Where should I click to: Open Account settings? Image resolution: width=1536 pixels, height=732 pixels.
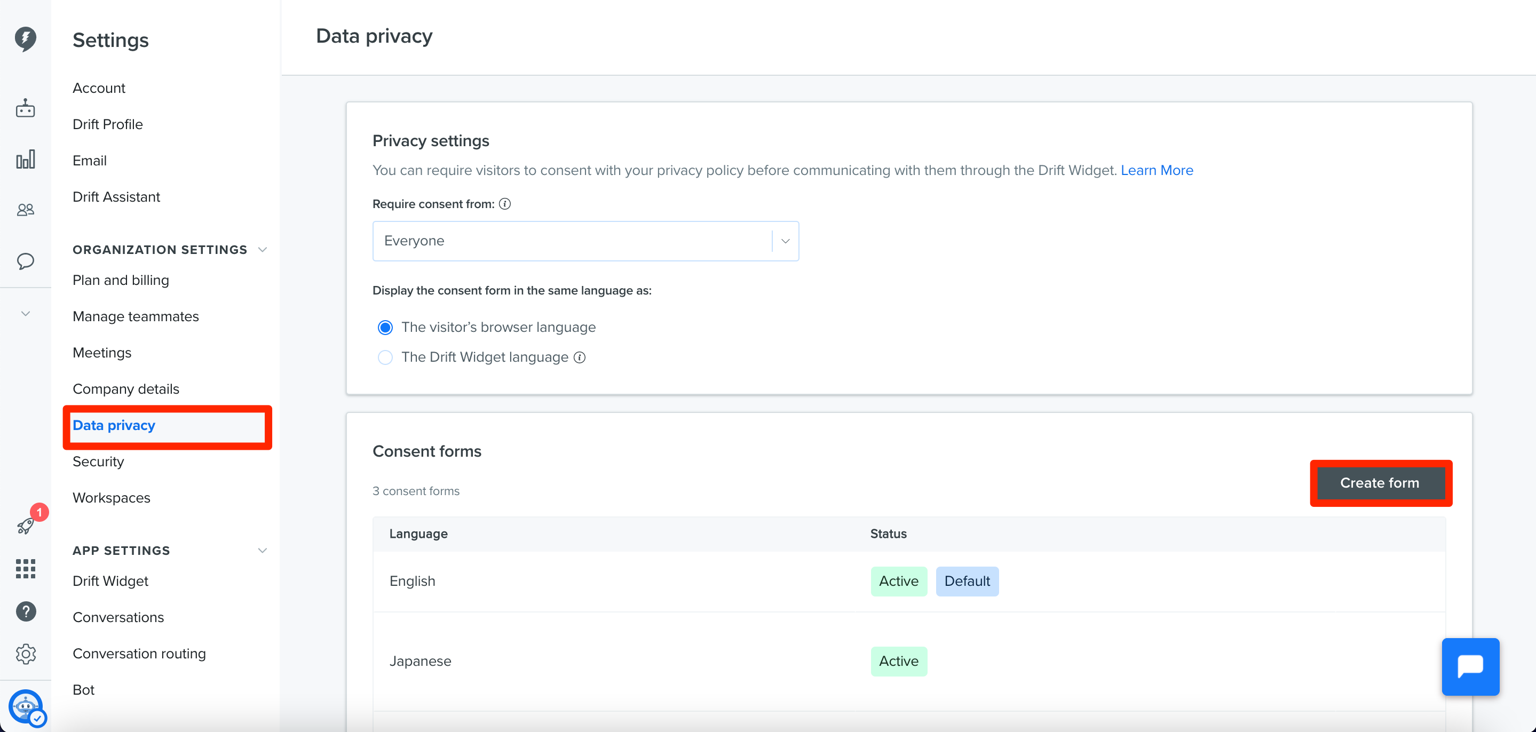coord(99,88)
